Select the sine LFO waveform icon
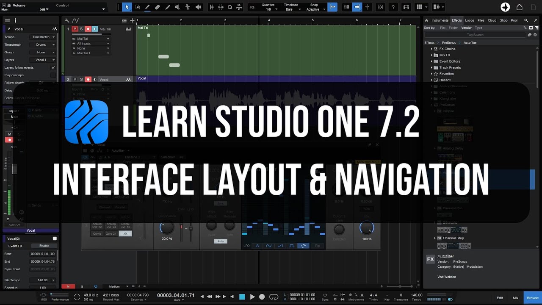The width and height of the screenshot is (542, 305). [x=268, y=246]
